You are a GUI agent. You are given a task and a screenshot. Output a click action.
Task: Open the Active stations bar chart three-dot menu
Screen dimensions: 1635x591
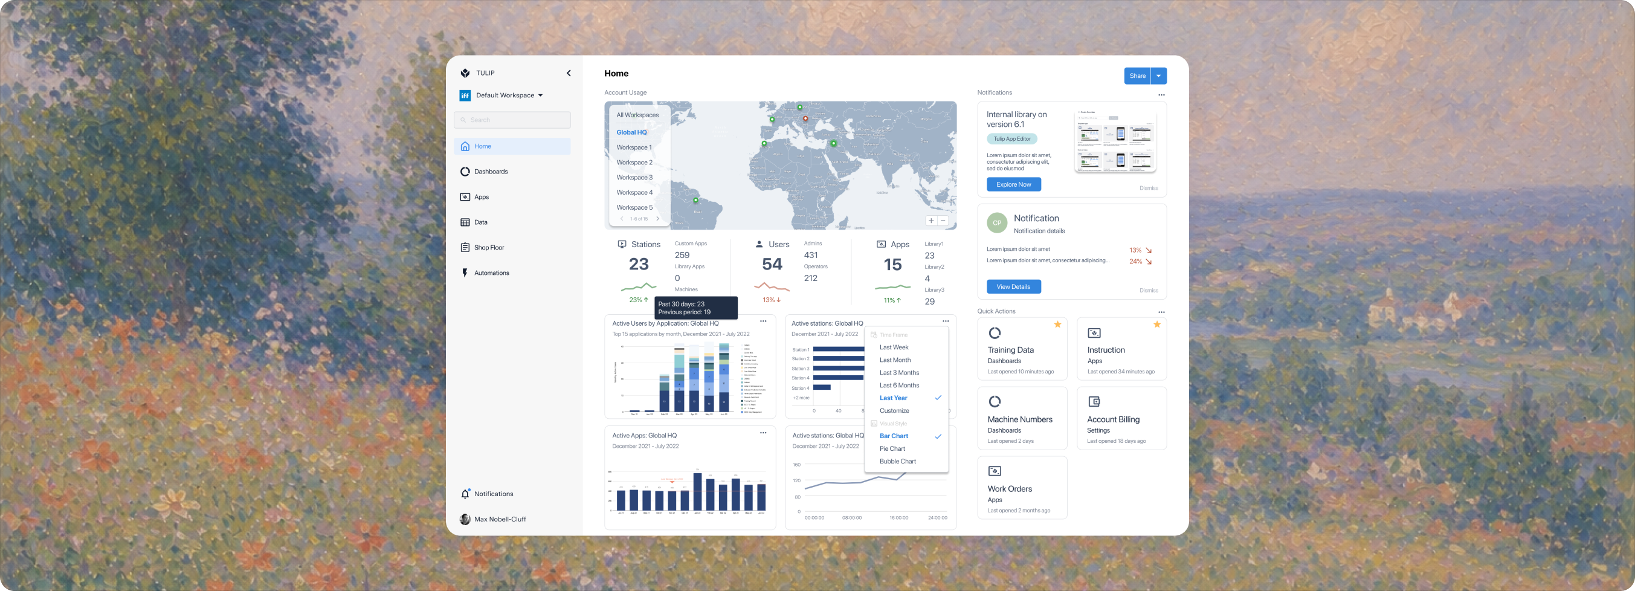pyautogui.click(x=945, y=321)
